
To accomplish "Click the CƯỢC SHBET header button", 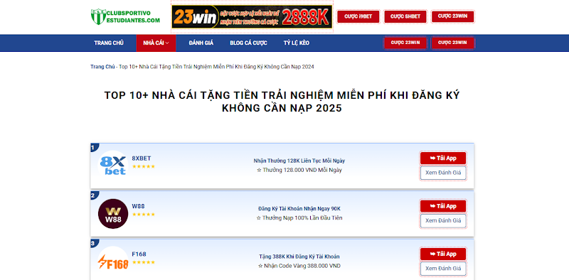I will coord(405,16).
